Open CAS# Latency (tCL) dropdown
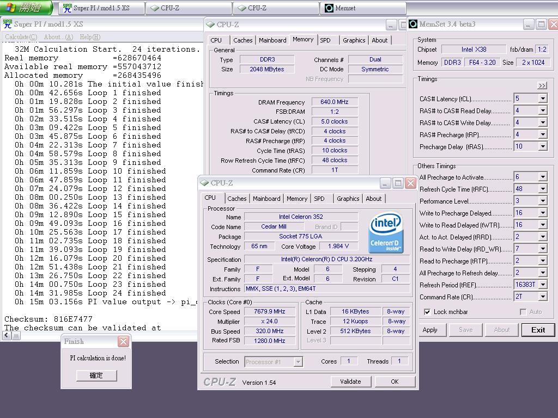The height and width of the screenshot is (418, 558). [542, 99]
